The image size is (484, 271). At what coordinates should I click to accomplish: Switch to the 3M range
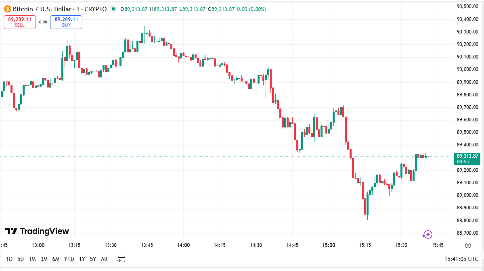pyautogui.click(x=44, y=259)
